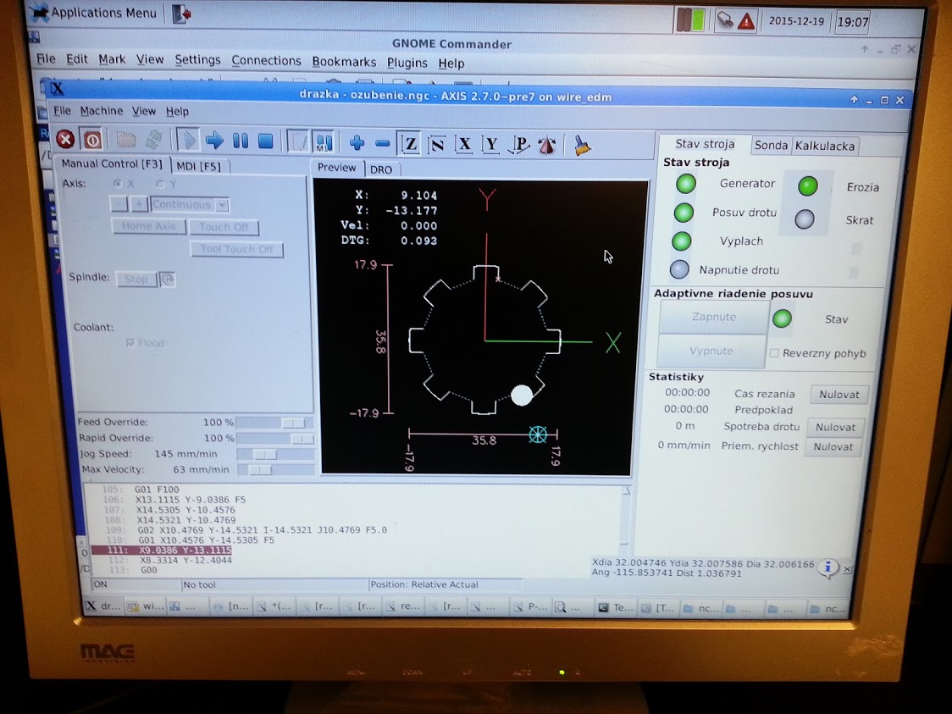Set view to Y side

tap(490, 145)
